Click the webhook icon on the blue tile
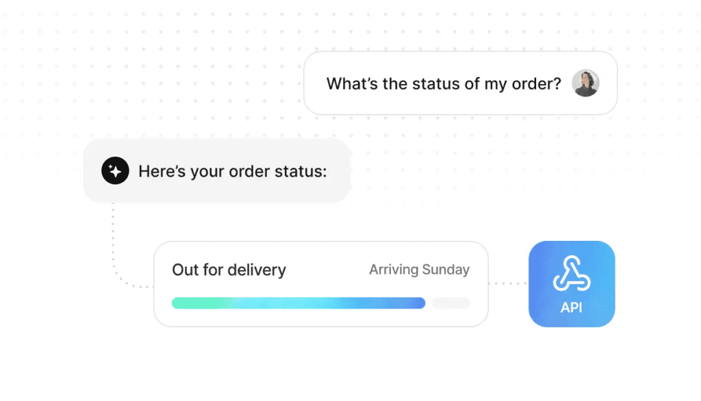This screenshot has width=701, height=401. coord(572,274)
